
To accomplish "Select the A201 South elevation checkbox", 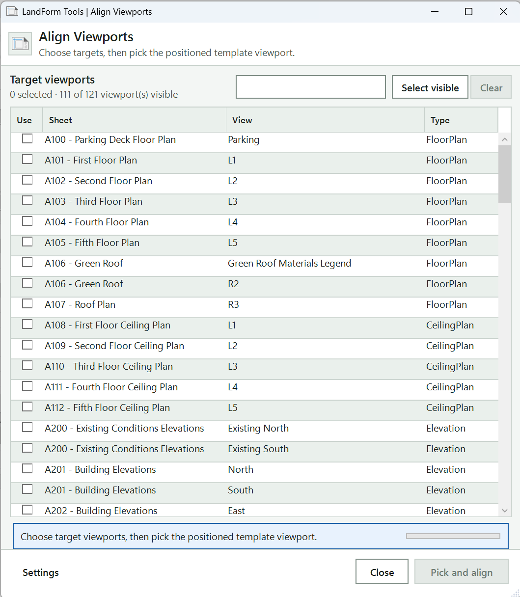I will point(27,489).
